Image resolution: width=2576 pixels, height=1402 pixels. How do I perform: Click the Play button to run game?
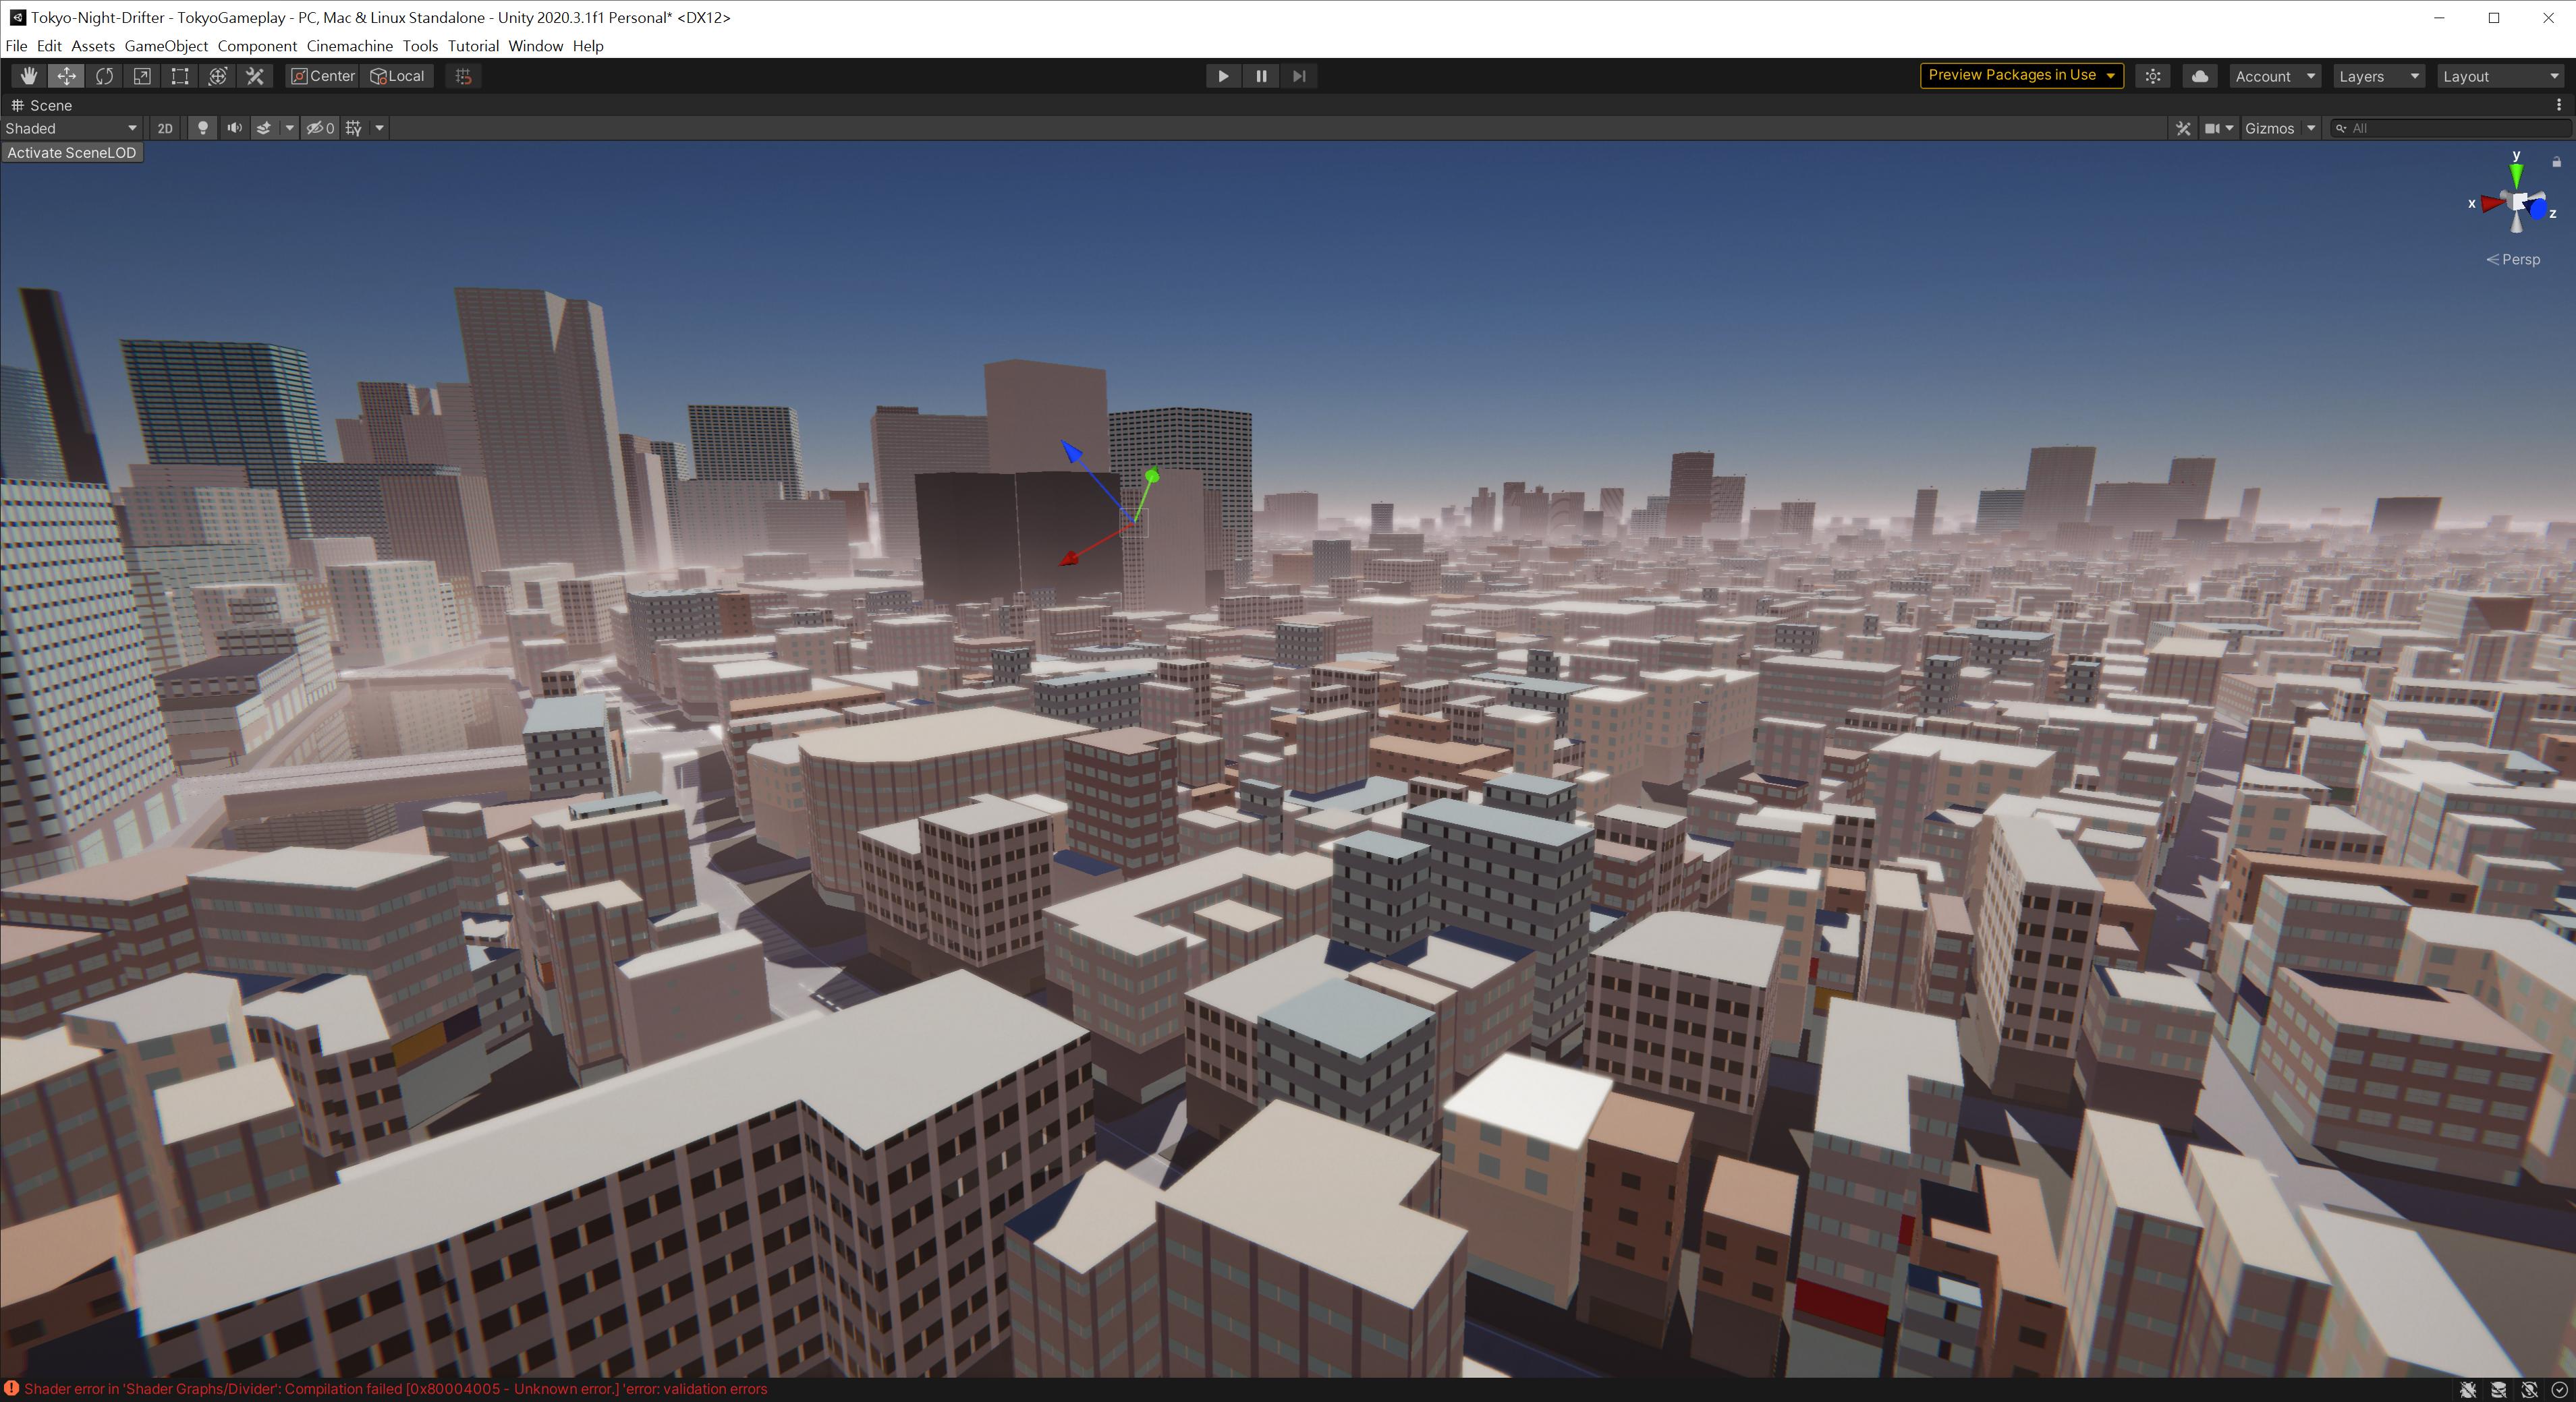[x=1224, y=74]
